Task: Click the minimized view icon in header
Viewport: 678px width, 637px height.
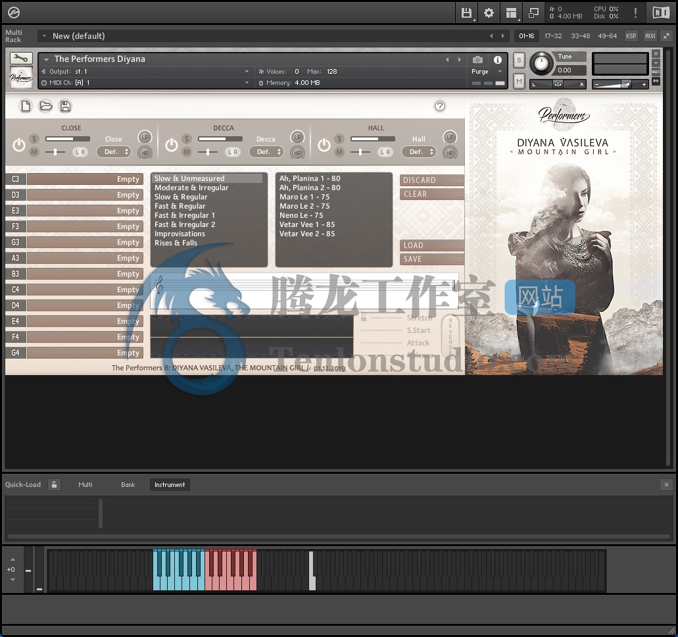Action: point(533,13)
